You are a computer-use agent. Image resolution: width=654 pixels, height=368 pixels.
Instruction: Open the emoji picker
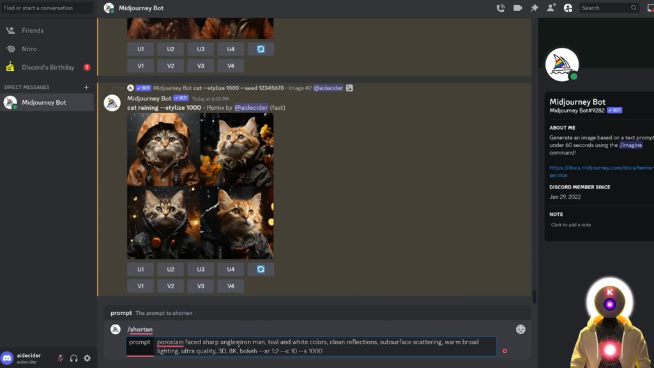[x=521, y=330]
